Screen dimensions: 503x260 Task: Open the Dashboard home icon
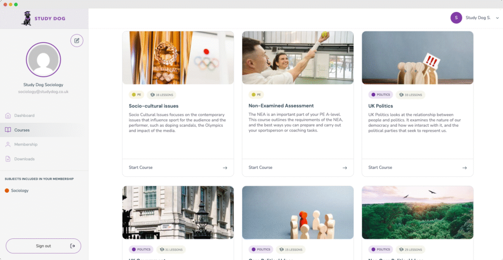[x=8, y=116]
